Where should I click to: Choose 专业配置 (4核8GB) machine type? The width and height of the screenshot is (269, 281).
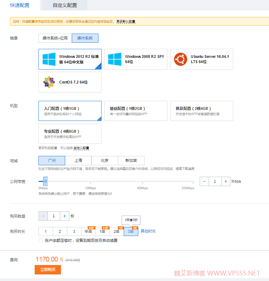coord(70,134)
